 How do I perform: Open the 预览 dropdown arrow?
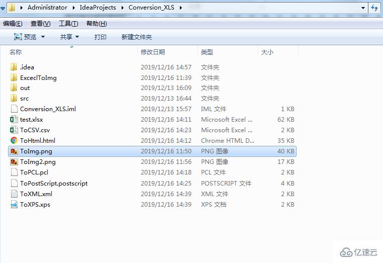[x=43, y=37]
